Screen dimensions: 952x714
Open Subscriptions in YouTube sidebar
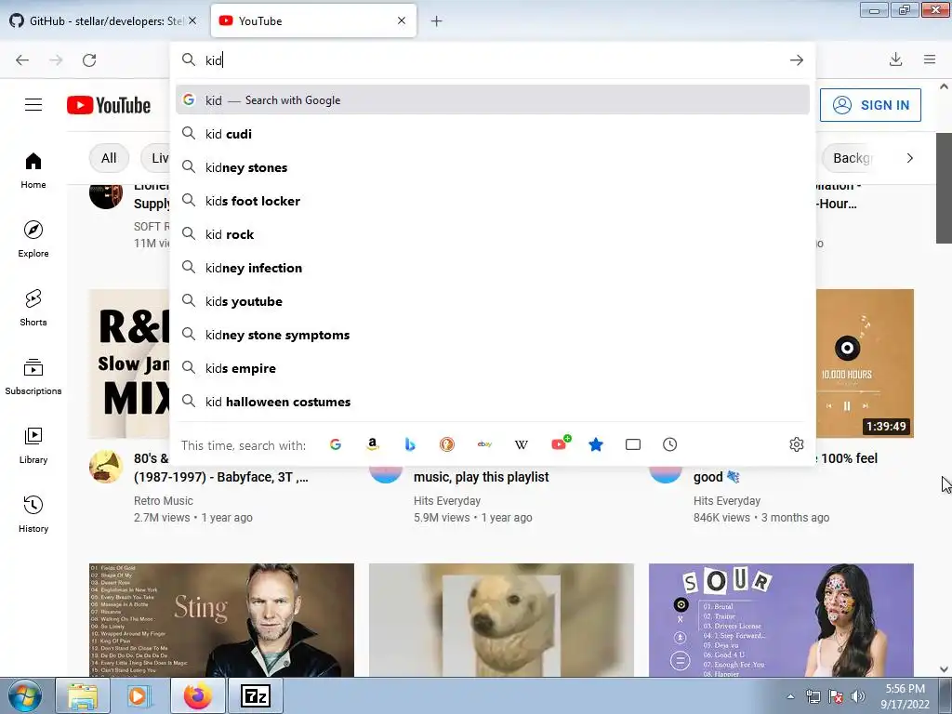coord(33,377)
